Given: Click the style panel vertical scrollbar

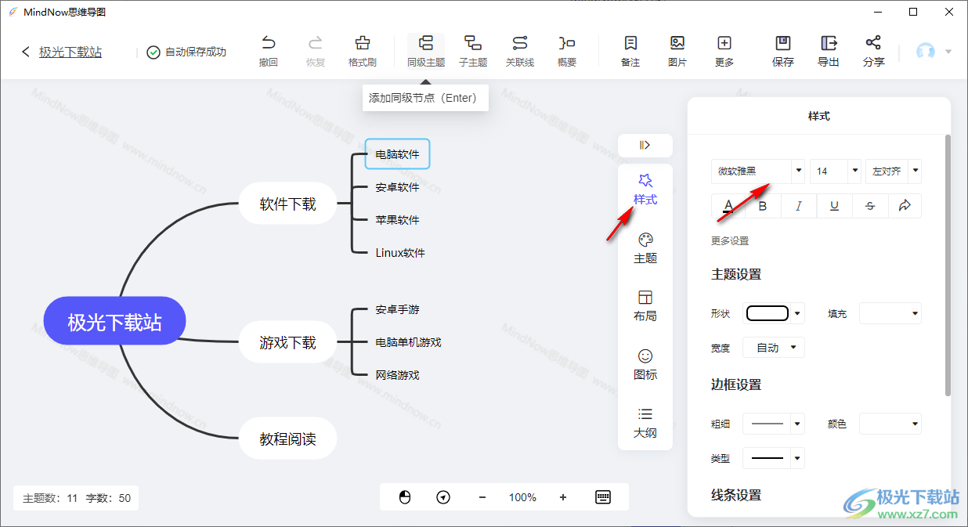Looking at the screenshot, I should point(948,266).
